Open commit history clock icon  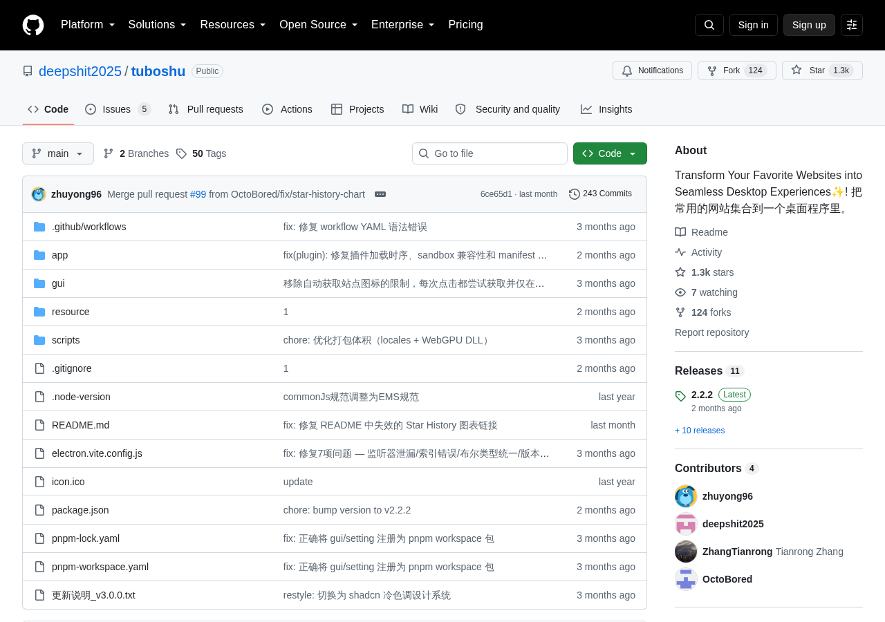tap(575, 194)
